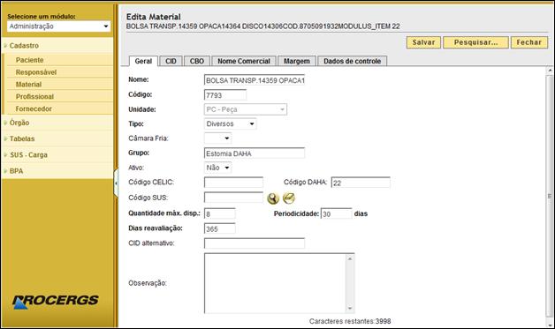This screenshot has height=329, width=555.
Task: Click the Dias reavaliação field showing 365
Action: point(220,228)
